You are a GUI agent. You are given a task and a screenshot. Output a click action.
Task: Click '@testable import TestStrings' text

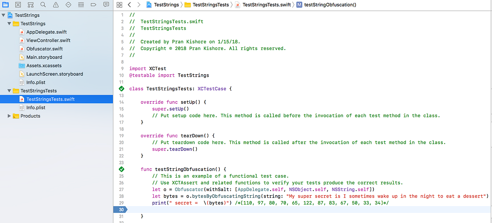(169, 75)
